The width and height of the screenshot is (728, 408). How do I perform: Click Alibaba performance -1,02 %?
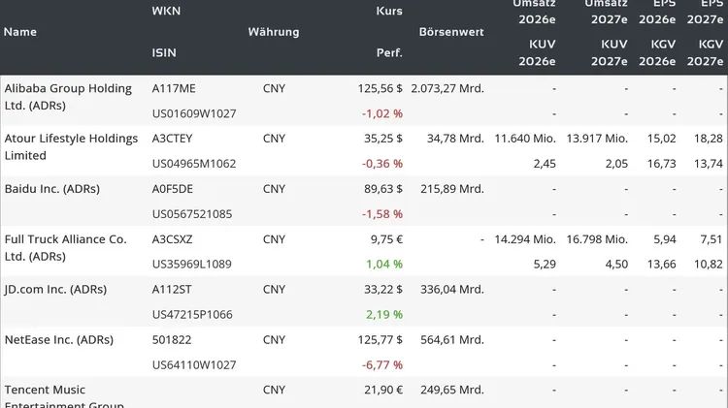[382, 113]
